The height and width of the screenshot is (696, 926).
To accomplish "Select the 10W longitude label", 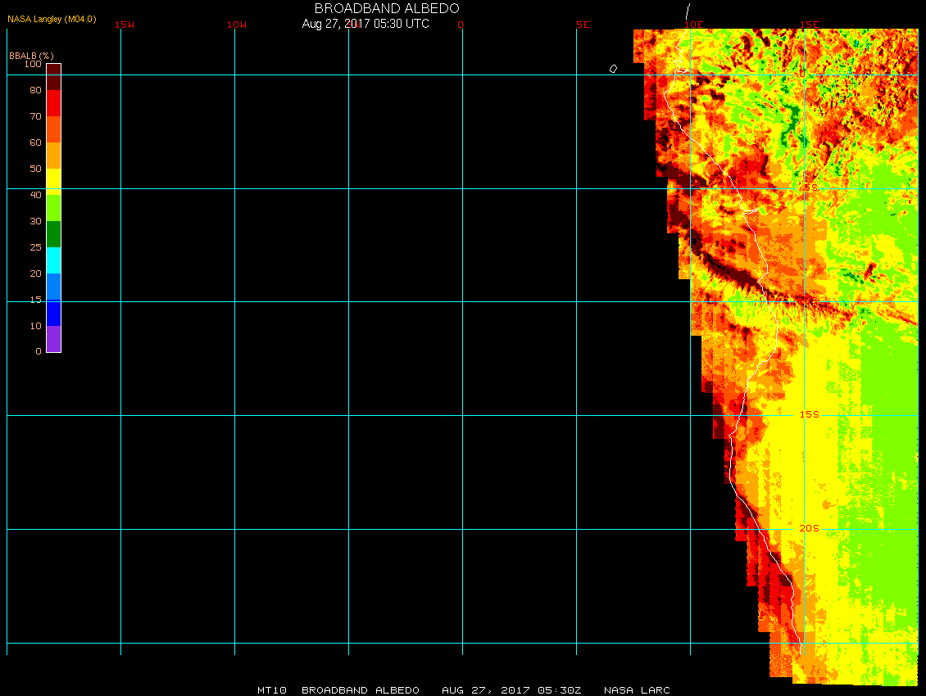I will point(237,25).
